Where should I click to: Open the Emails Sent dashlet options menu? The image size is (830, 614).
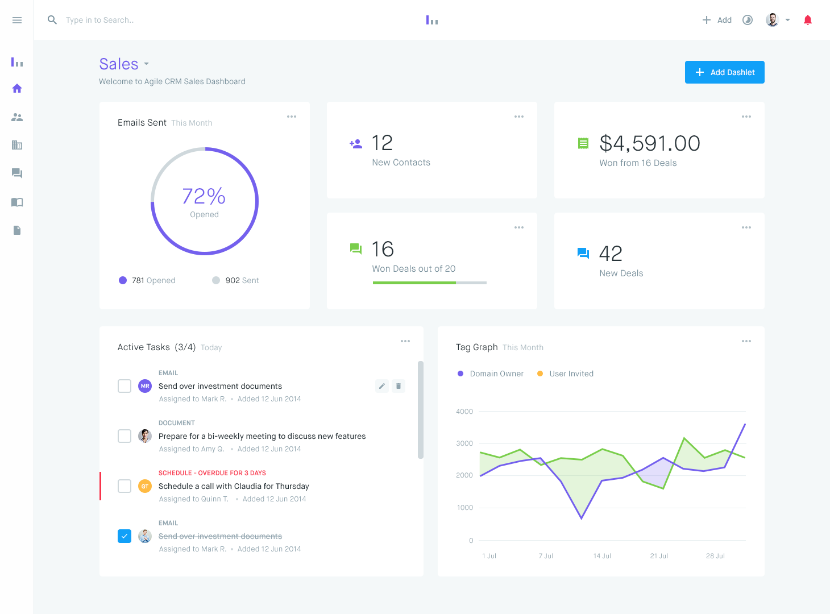pos(292,117)
